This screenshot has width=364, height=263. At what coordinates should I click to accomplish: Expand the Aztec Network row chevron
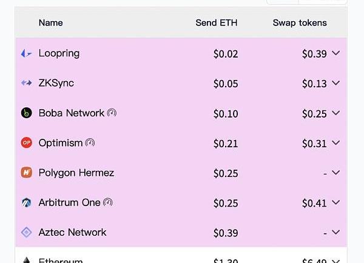[336, 232]
